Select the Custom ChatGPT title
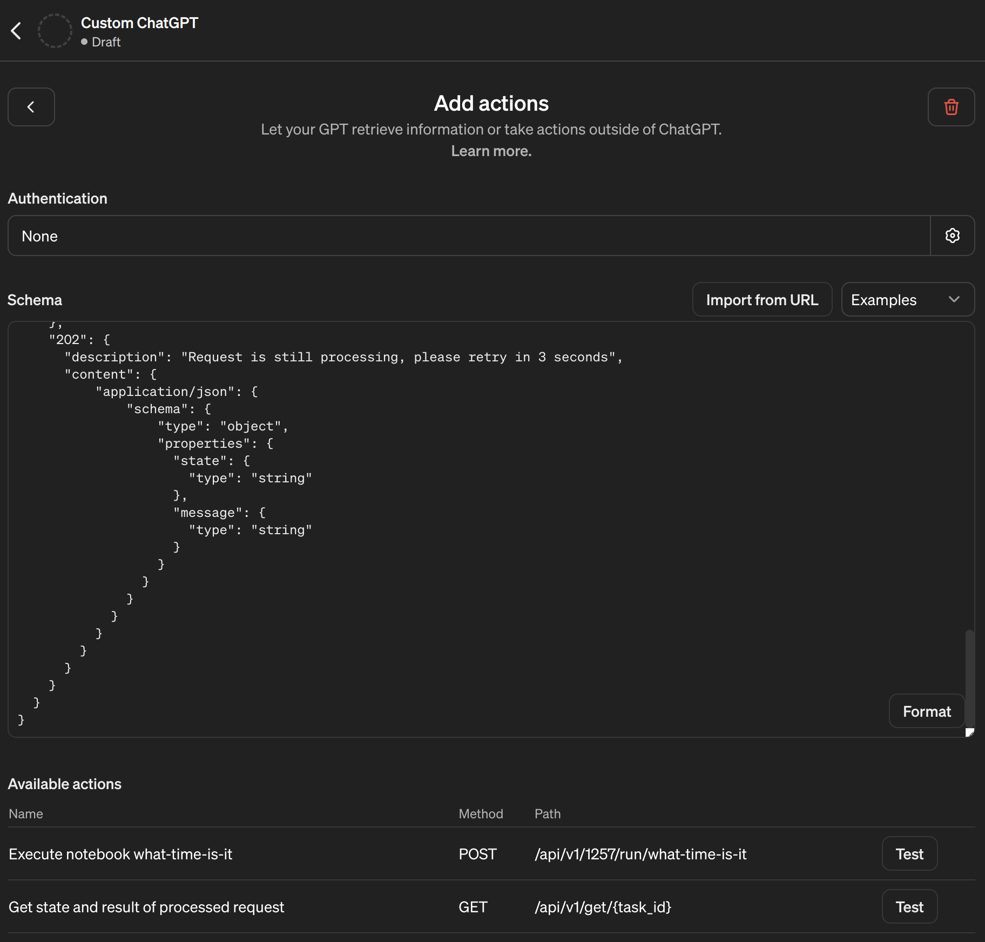Screen dimensions: 985x942 pyautogui.click(x=139, y=23)
